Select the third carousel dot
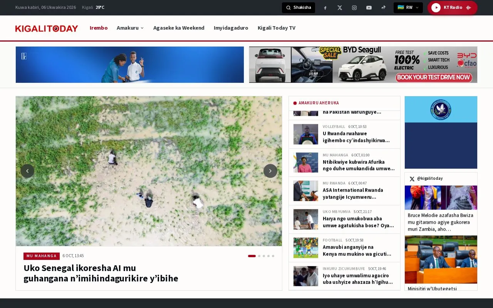 (264, 256)
